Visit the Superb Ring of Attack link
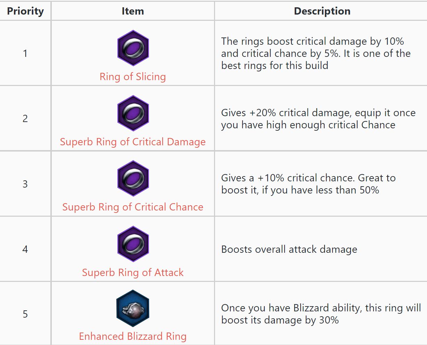The image size is (427, 345). (x=133, y=273)
